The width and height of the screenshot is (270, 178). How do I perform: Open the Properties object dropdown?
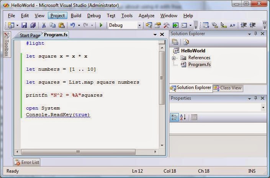click(x=263, y=108)
